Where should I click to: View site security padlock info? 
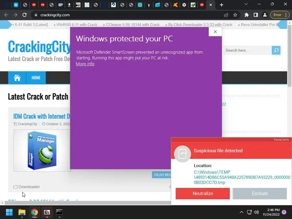(x=36, y=15)
